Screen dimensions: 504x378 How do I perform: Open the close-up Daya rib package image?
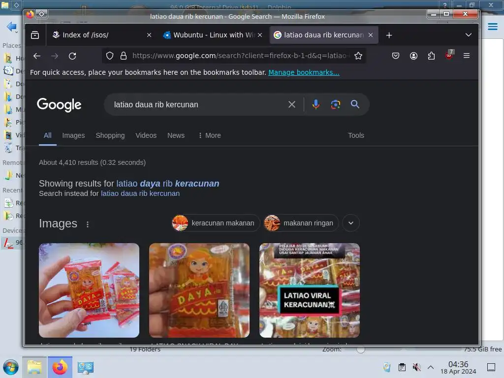[x=199, y=290]
